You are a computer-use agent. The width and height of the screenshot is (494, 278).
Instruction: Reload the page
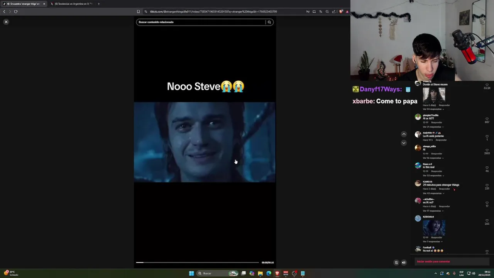[16, 12]
